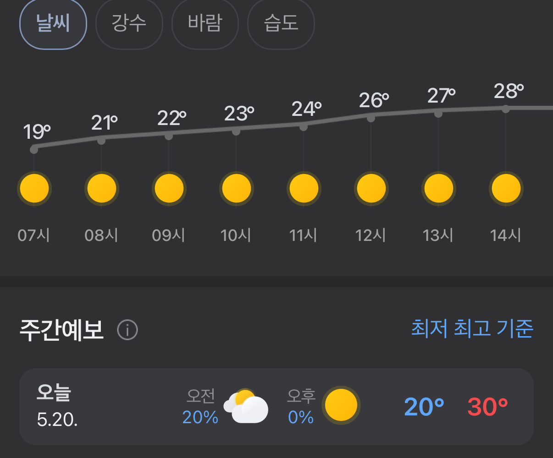Show the 습도 tab
The image size is (553, 458).
point(281,24)
